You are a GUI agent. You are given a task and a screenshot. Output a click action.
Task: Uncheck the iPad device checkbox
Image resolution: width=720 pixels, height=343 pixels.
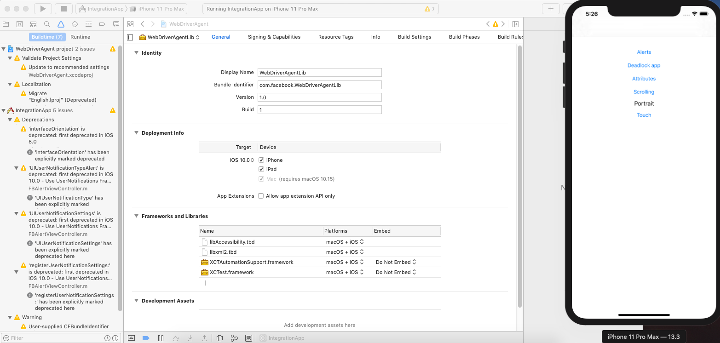coord(261,169)
